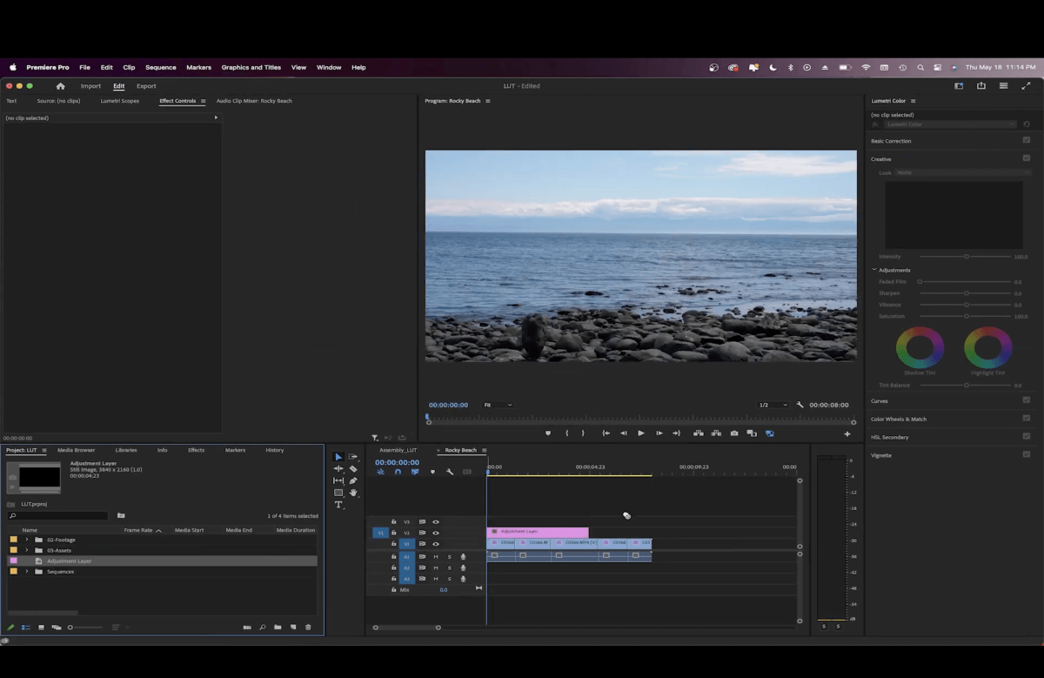Switch to the Lumetri Scopes tab
Image resolution: width=1044 pixels, height=678 pixels.
tap(120, 101)
